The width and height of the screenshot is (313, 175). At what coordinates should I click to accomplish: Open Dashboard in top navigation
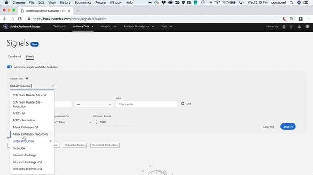(59, 27)
